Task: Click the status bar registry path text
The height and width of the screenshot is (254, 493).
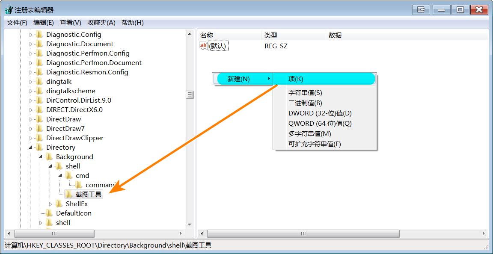Action: [x=108, y=245]
